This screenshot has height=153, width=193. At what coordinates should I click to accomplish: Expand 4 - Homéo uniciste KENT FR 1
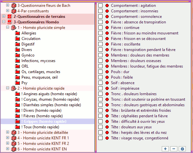pos(7,138)
